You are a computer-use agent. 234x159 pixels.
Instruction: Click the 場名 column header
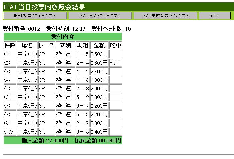tap(27, 45)
